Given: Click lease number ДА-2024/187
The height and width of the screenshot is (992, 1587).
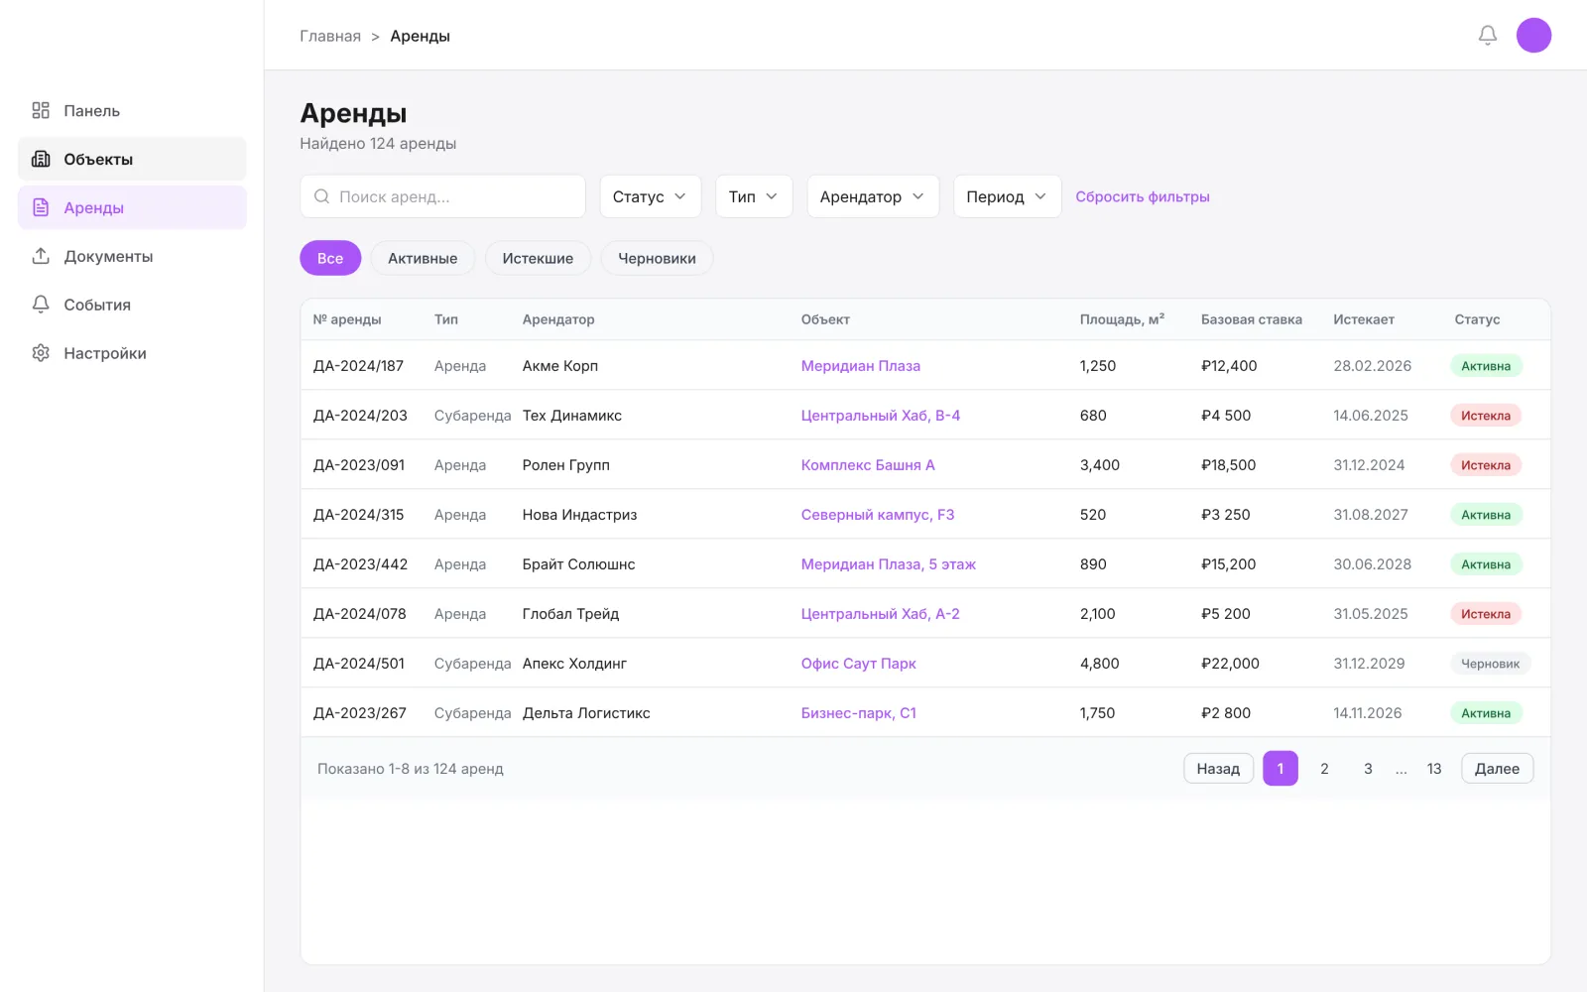Looking at the screenshot, I should click(x=358, y=365).
